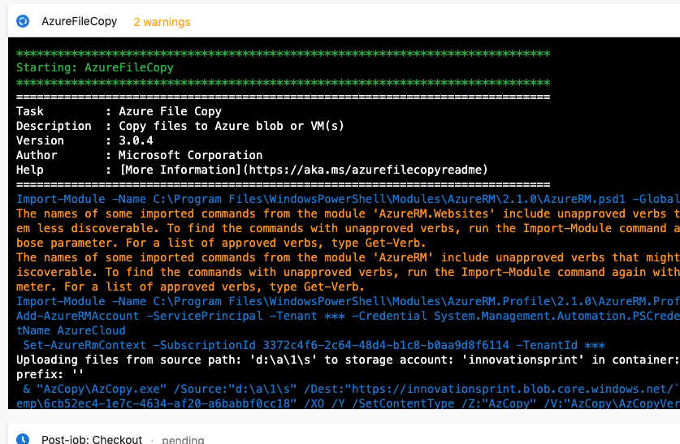
Task: Select the /SetContentType /Z:"AzCopy" line
Action: [x=348, y=403]
